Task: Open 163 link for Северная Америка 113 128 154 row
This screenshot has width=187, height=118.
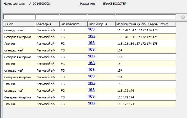Action: point(91,36)
